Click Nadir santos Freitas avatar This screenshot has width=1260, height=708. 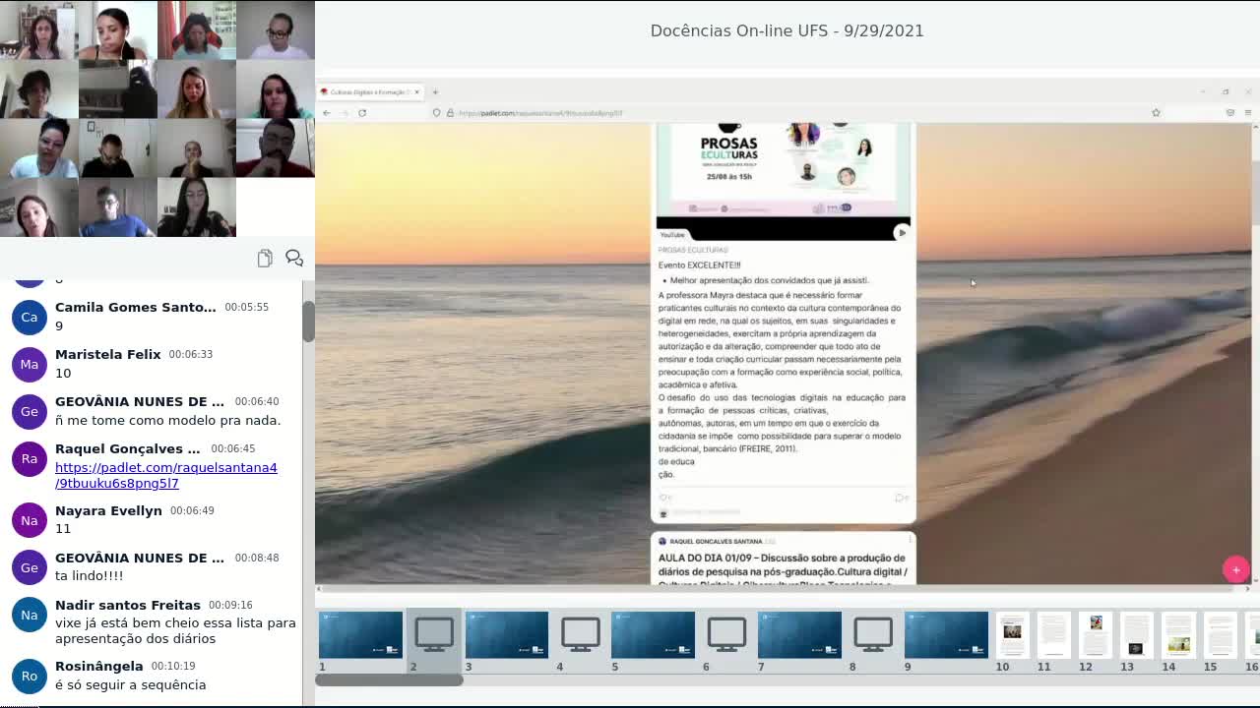coord(30,615)
